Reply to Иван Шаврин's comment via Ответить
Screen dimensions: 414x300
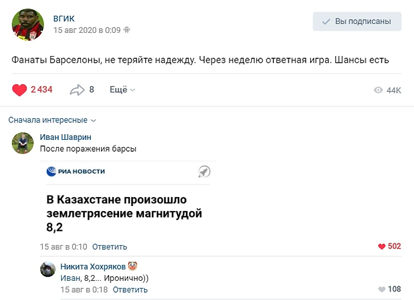pyautogui.click(x=109, y=247)
